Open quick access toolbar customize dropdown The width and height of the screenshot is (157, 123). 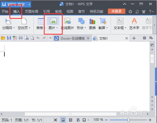(50, 38)
